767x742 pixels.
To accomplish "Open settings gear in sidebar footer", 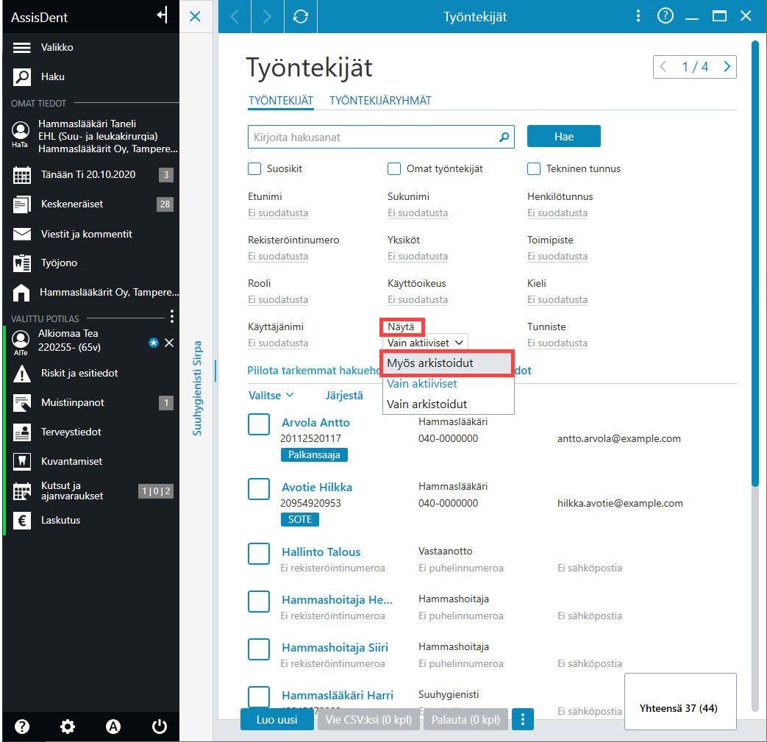I will (68, 727).
